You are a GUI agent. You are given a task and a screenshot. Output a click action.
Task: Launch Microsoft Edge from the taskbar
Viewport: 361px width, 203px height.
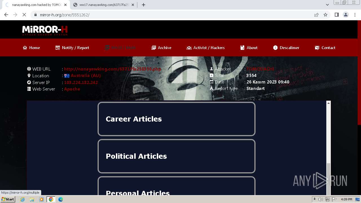[x=61, y=199]
